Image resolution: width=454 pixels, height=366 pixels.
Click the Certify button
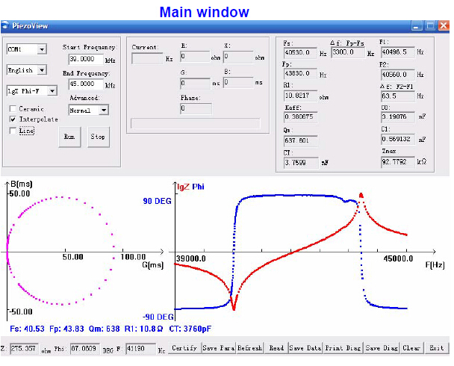184,348
